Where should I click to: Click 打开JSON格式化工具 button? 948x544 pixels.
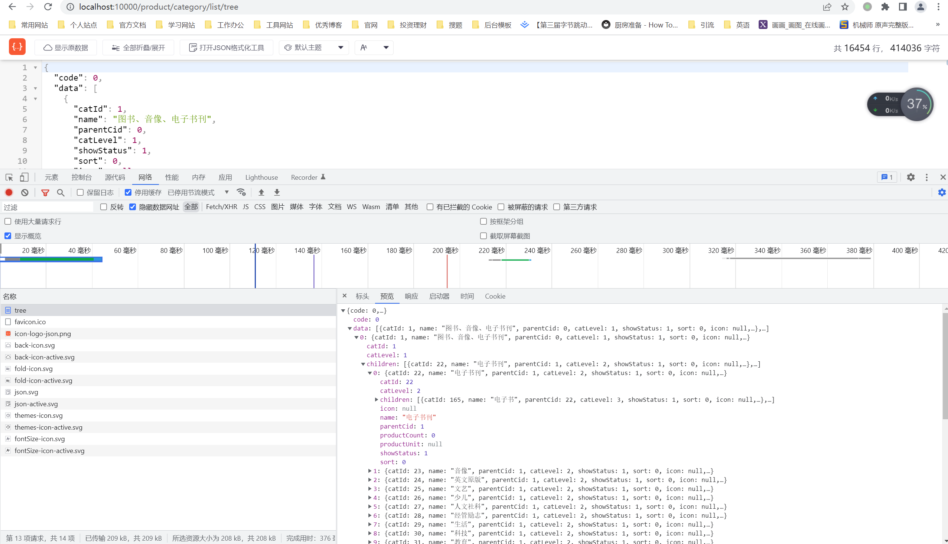227,48
